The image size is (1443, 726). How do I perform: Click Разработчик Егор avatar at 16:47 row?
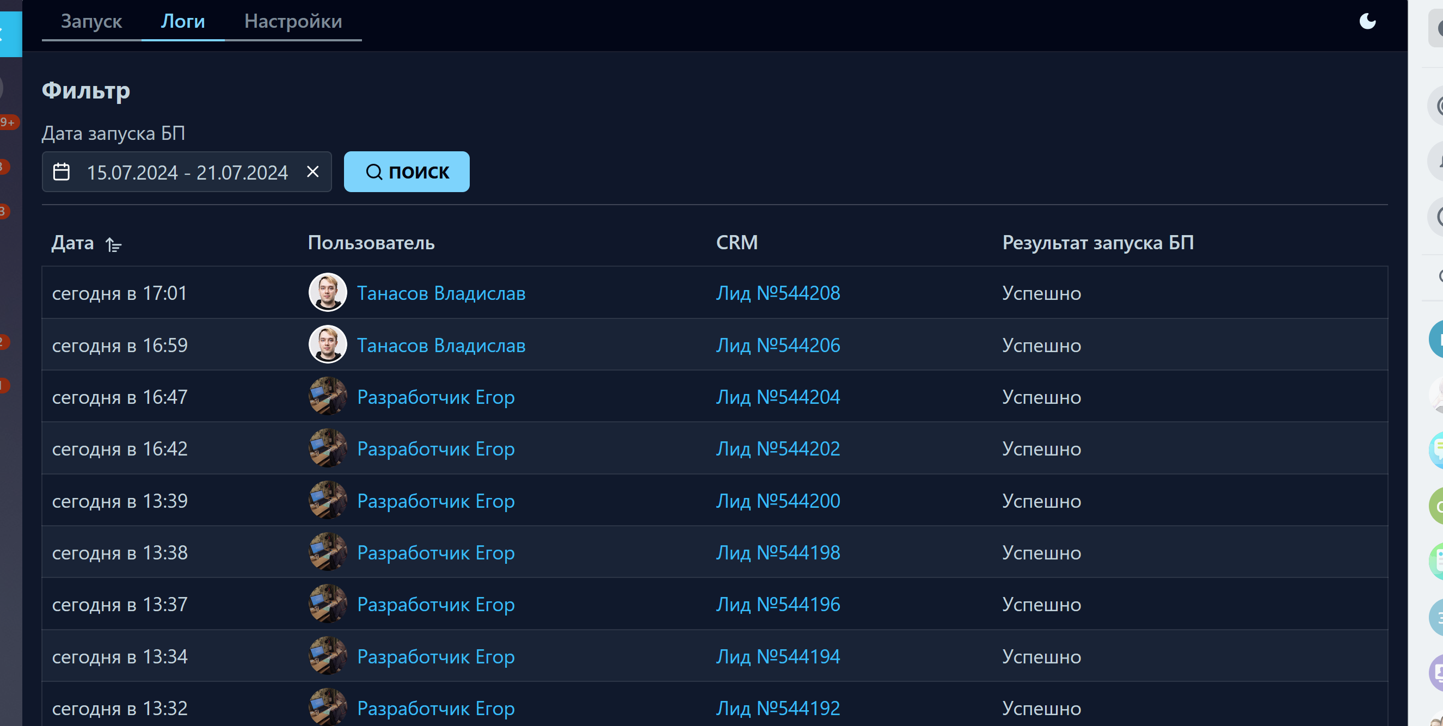click(x=328, y=397)
